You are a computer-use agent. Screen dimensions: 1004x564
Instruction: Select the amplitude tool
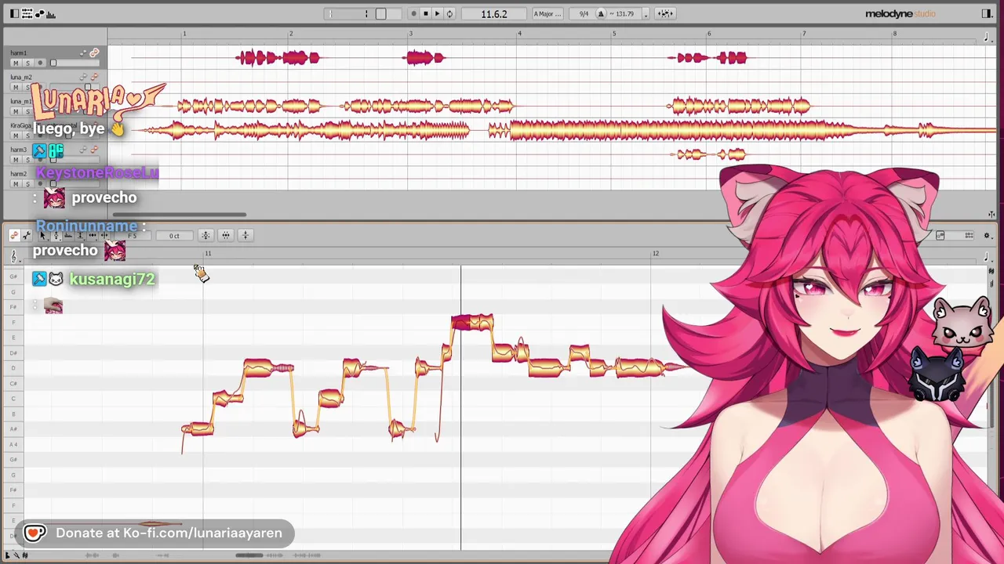pos(80,235)
